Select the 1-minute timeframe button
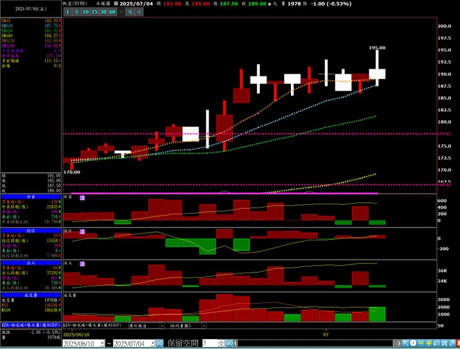Image resolution: width=460 pixels, height=349 pixels. pyautogui.click(x=68, y=12)
